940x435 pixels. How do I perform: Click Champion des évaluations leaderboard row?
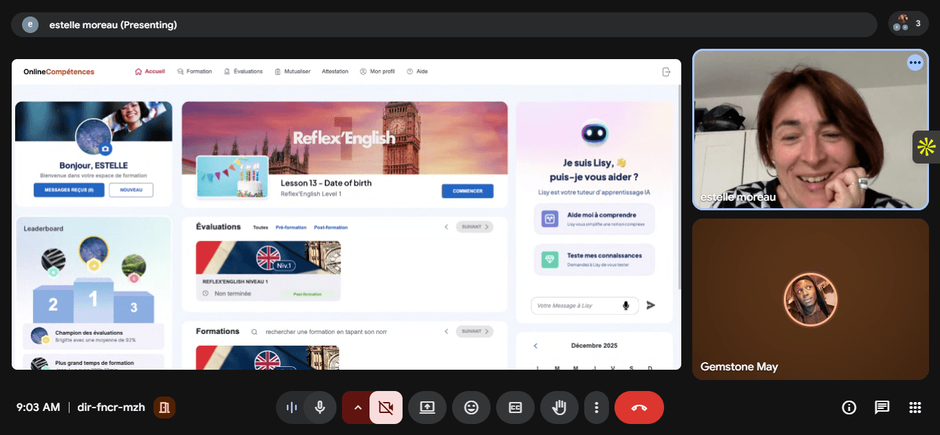pyautogui.click(x=94, y=336)
